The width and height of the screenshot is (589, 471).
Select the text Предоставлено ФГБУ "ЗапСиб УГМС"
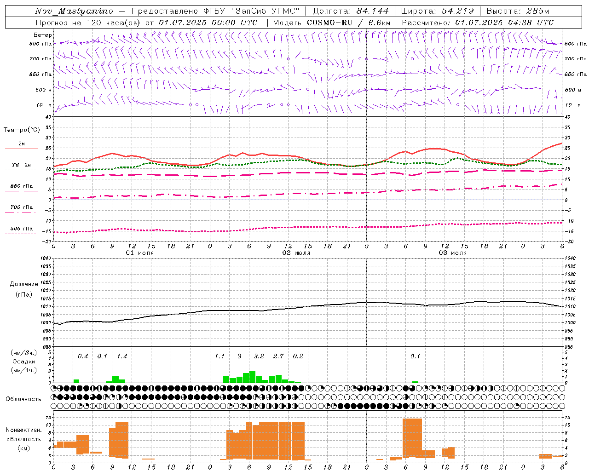coord(216,11)
